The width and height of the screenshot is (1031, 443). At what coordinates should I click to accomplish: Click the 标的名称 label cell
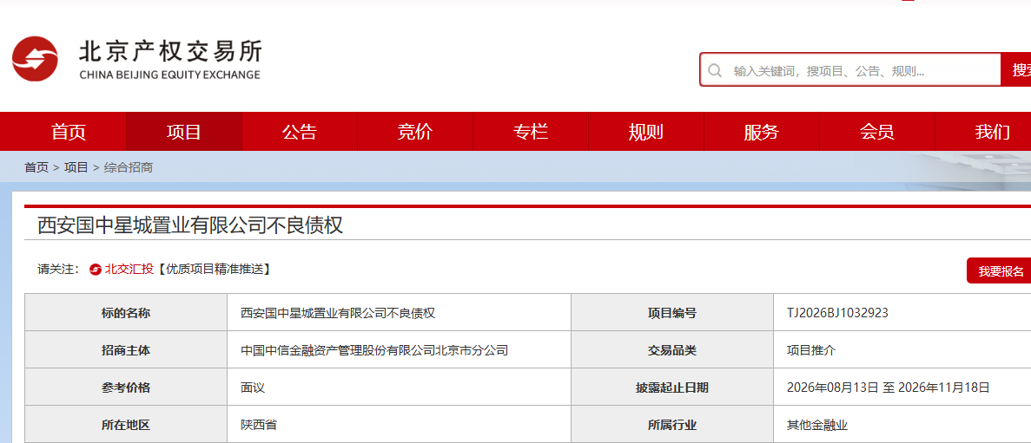pyautogui.click(x=126, y=312)
